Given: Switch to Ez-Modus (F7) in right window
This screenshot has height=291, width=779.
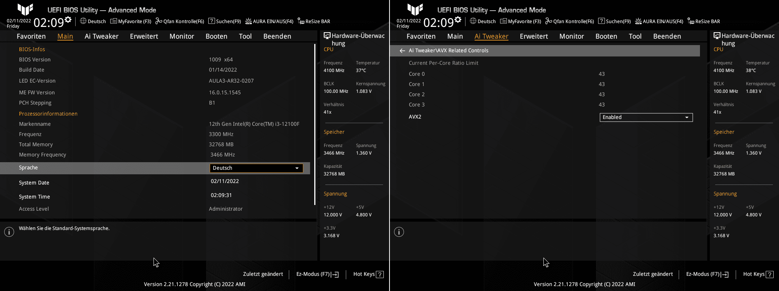Looking at the screenshot, I should [708, 274].
